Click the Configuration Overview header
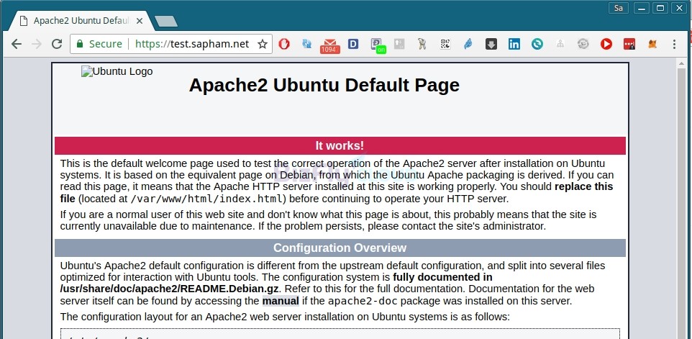 (x=340, y=248)
